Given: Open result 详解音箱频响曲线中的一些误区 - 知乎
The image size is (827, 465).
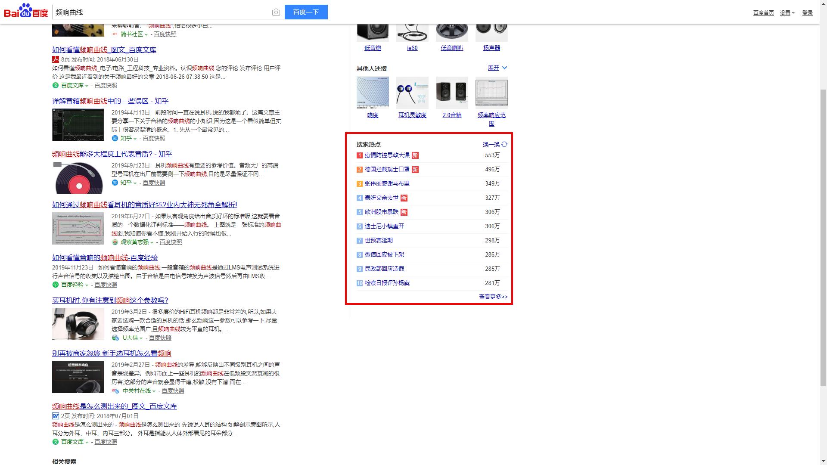Looking at the screenshot, I should pos(110,101).
